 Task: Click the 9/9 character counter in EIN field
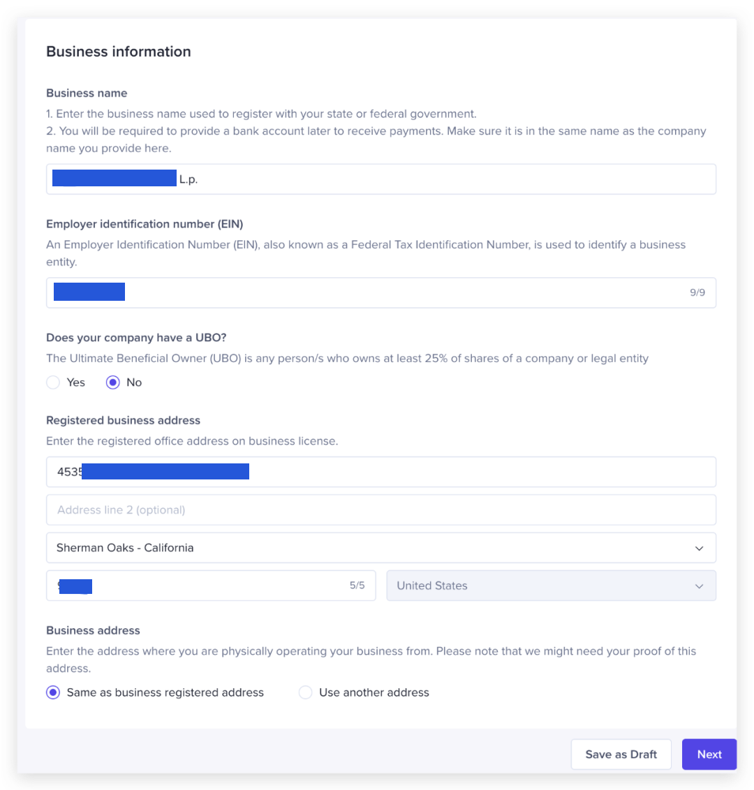coord(697,292)
